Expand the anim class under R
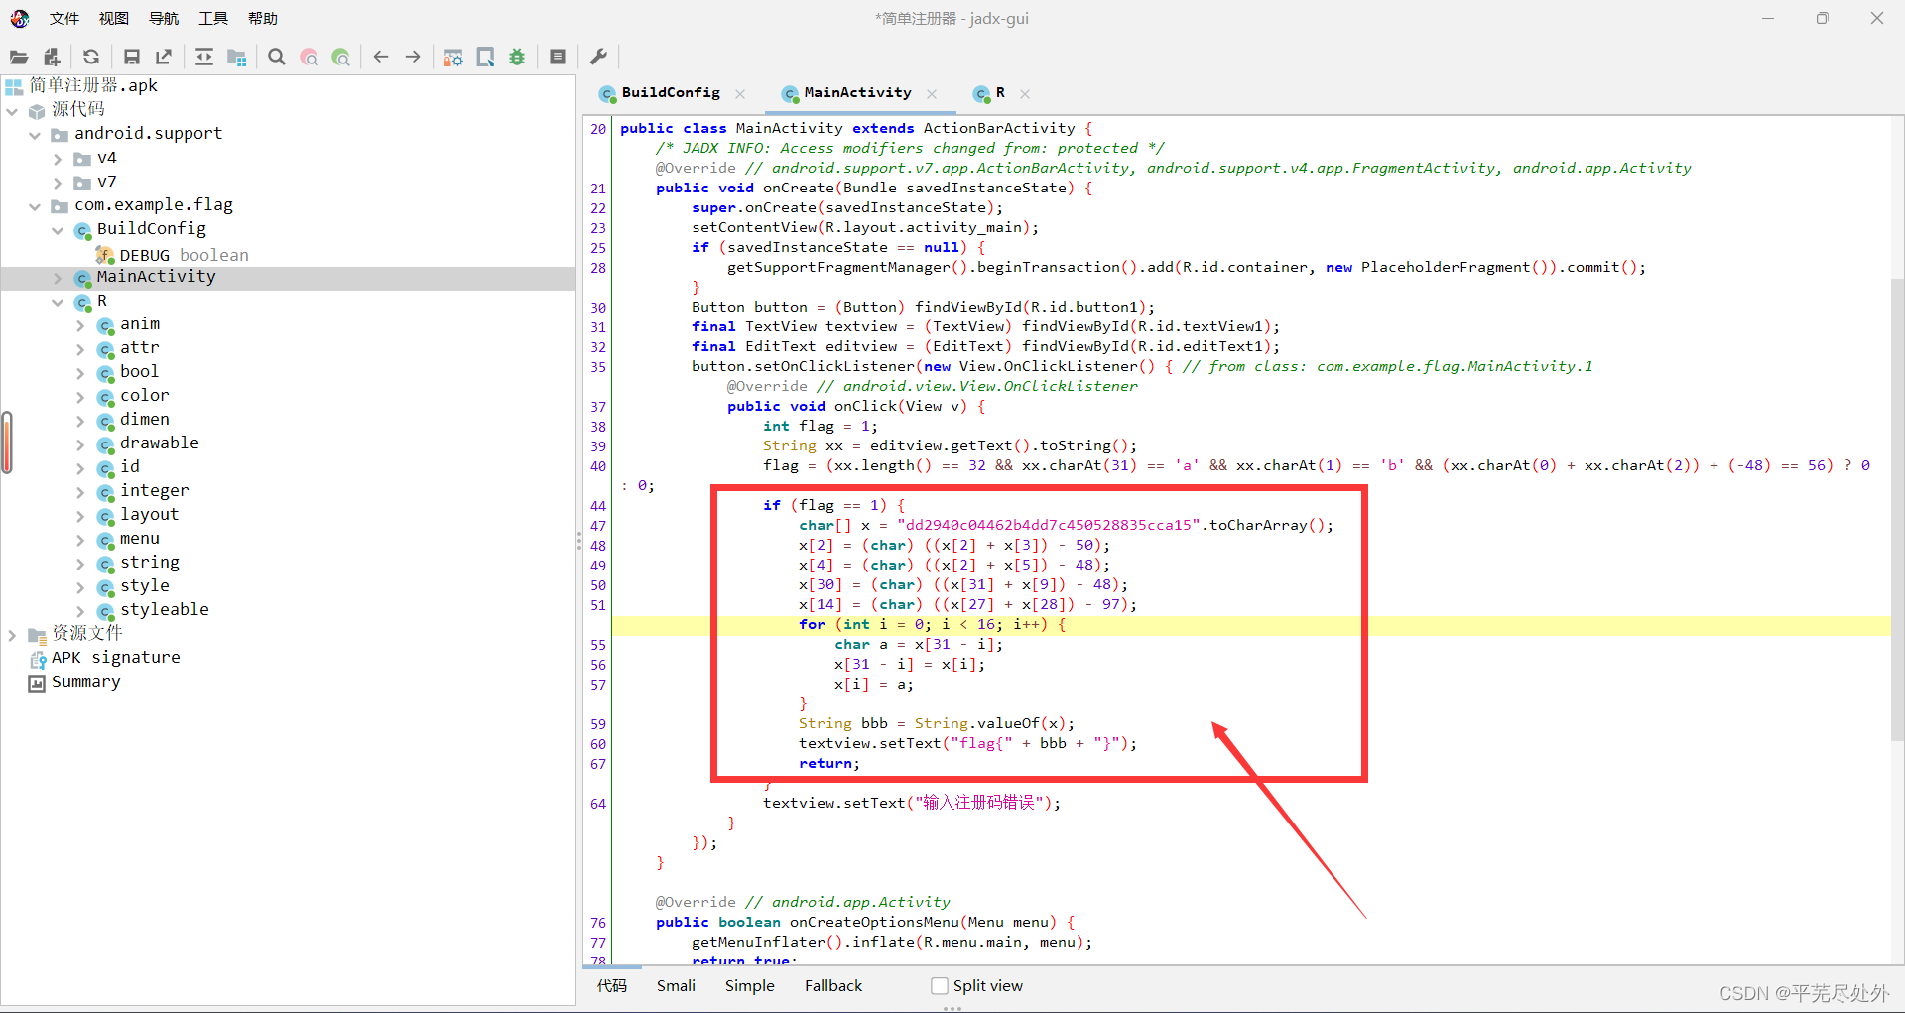Image resolution: width=1905 pixels, height=1013 pixels. coord(80,325)
